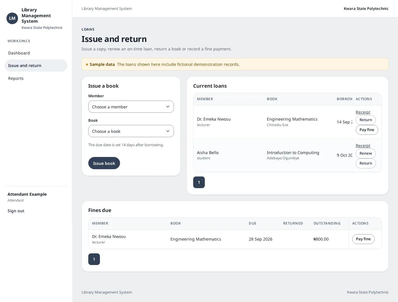Select page 1 of Current loans
Viewport: 398px width, 302px height.
coord(199,182)
